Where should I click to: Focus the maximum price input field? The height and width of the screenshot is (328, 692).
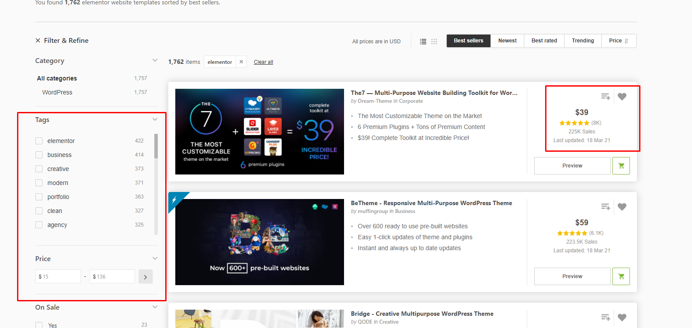pyautogui.click(x=112, y=277)
